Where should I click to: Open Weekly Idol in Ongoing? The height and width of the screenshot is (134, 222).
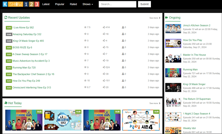189,128
